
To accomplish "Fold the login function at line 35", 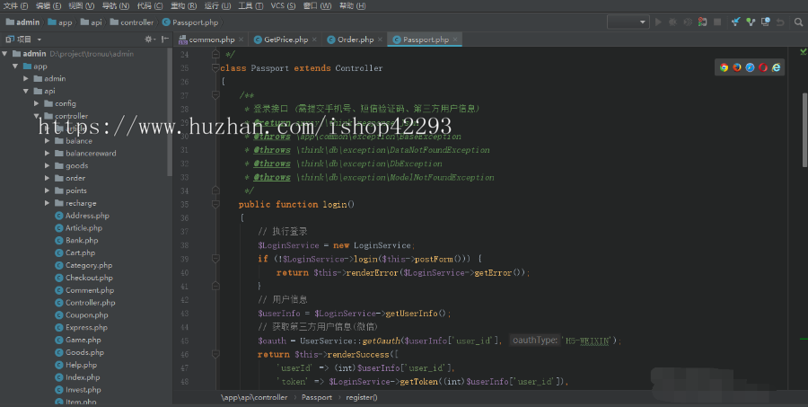I will click(x=215, y=204).
